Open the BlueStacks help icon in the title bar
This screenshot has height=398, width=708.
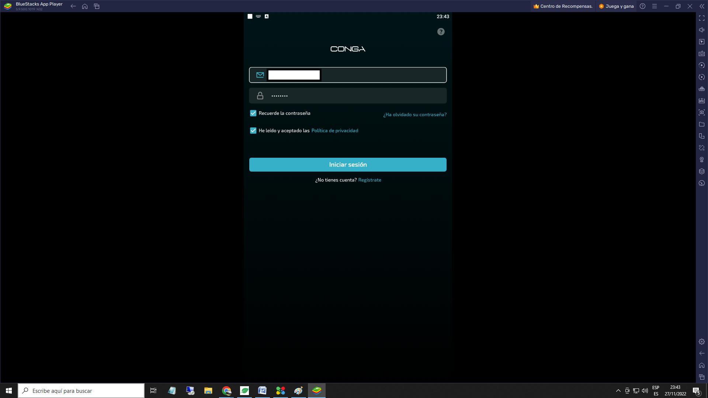pyautogui.click(x=642, y=6)
